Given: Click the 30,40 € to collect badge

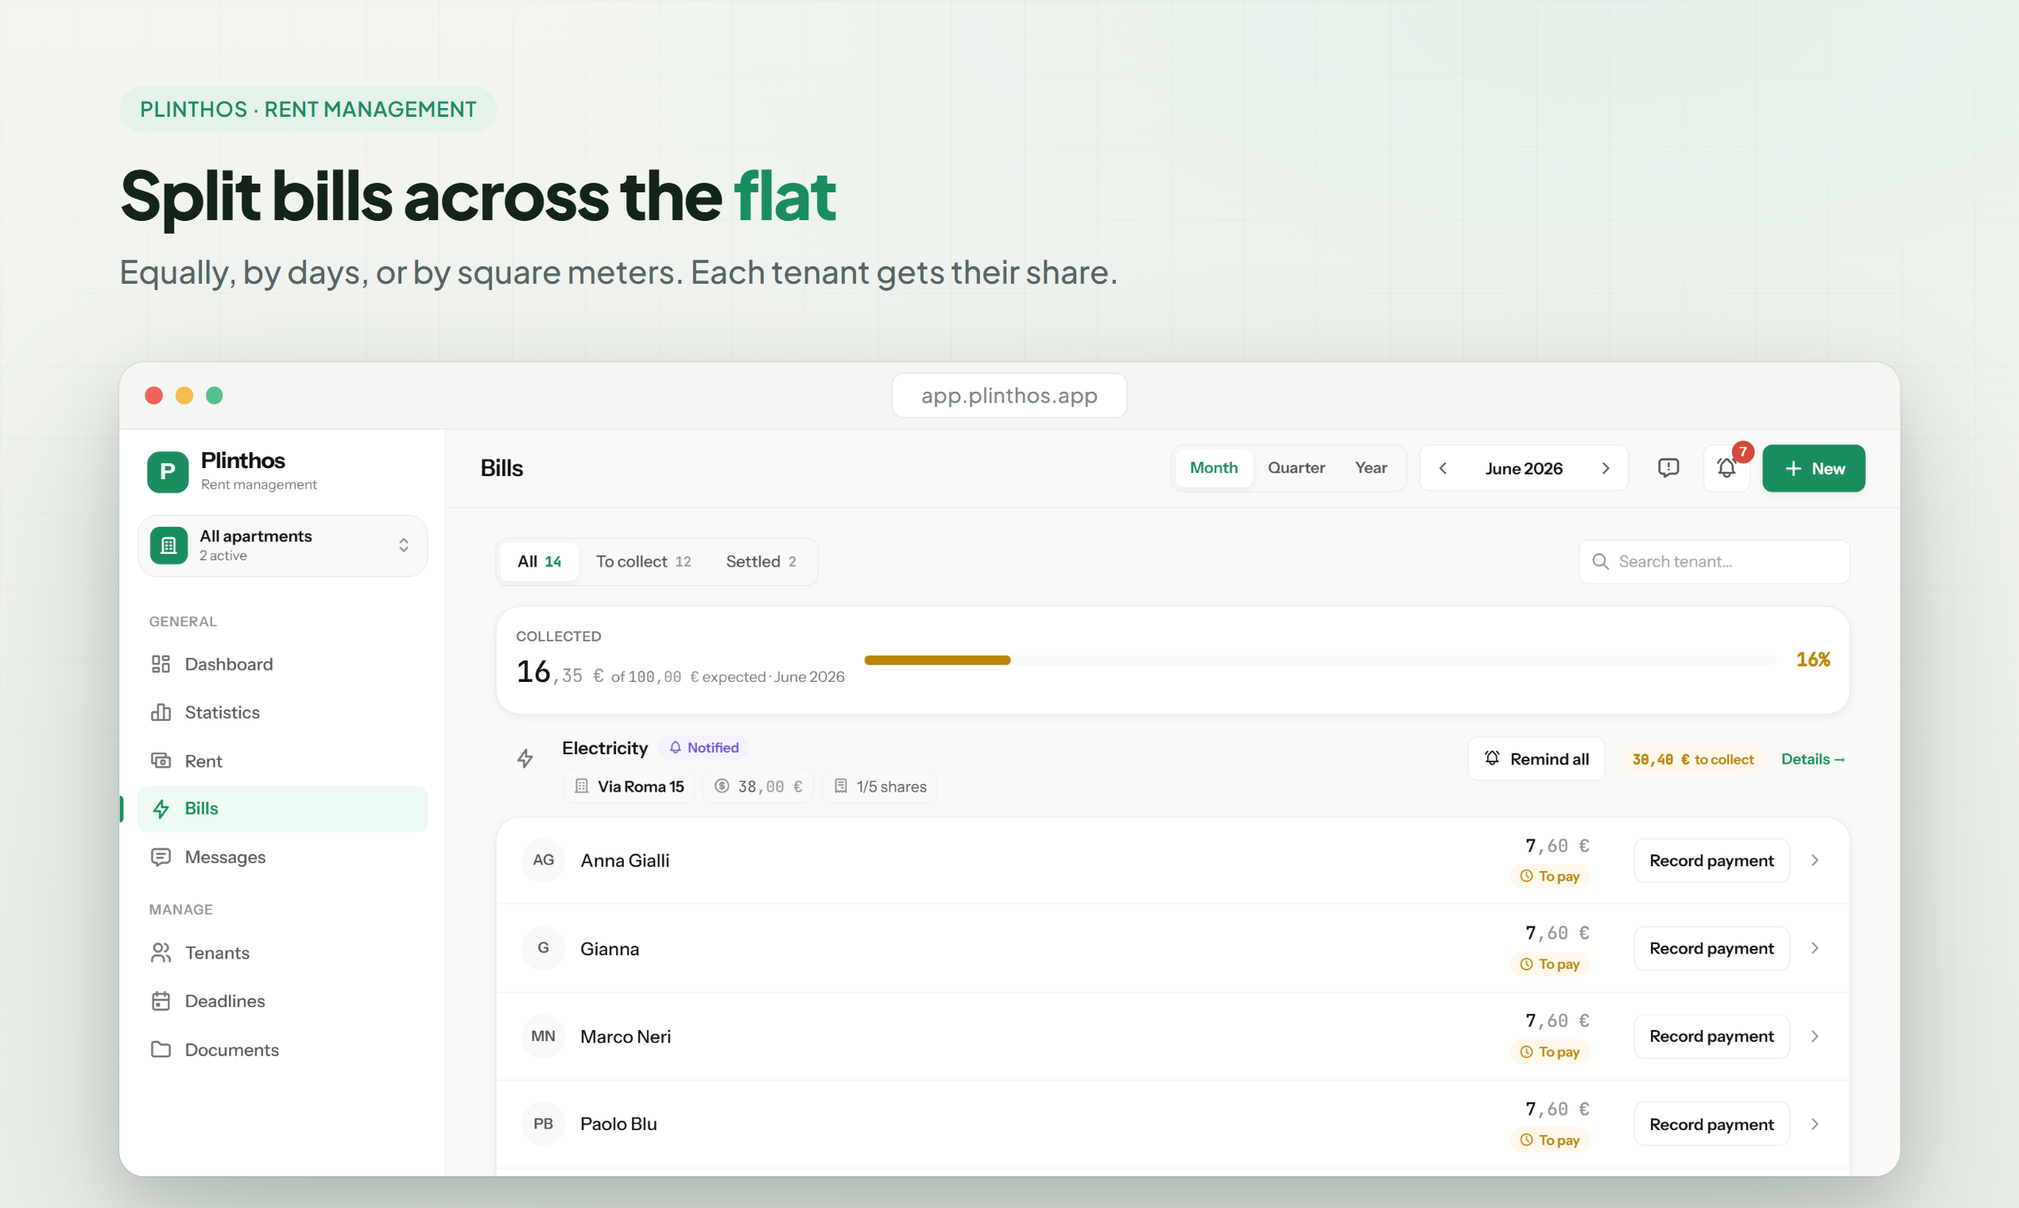Looking at the screenshot, I should click(x=1692, y=760).
